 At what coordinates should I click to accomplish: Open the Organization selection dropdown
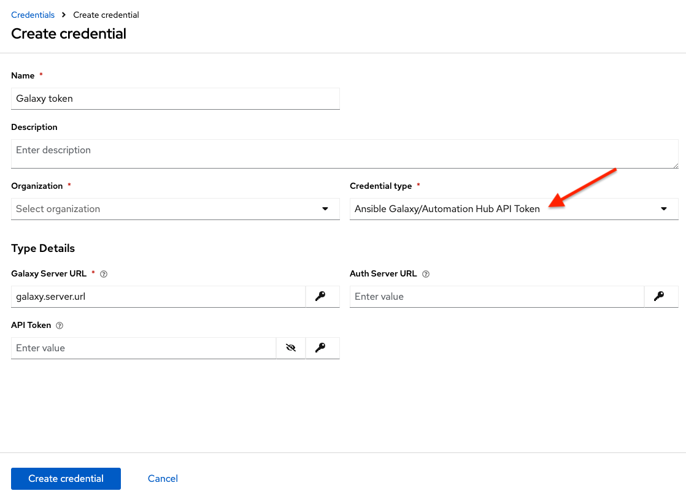175,209
